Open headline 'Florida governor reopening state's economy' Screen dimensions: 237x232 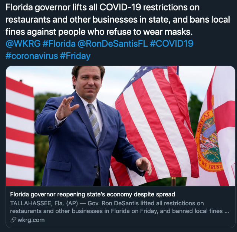92,195
